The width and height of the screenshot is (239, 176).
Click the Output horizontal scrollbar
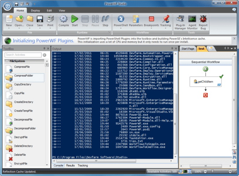coord(112,161)
